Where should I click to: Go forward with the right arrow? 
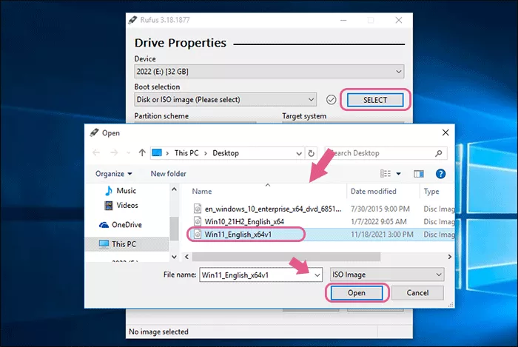[x=114, y=153]
